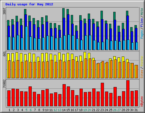This screenshot has width=145, height=113.
Task: Select the cyan Pages bar for day 15
Action: (x=69, y=42)
